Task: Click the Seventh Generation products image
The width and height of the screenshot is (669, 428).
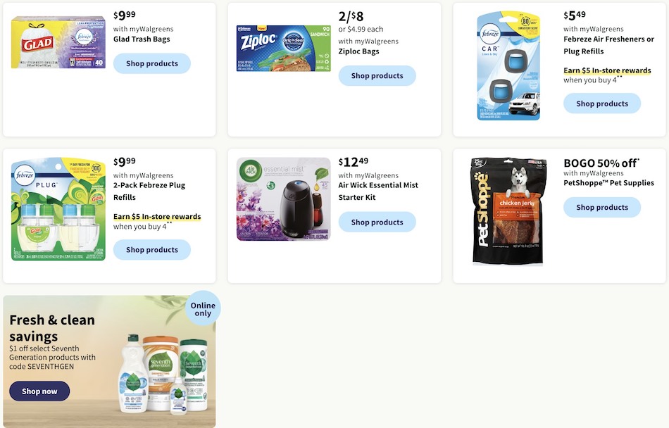Action: (163, 374)
